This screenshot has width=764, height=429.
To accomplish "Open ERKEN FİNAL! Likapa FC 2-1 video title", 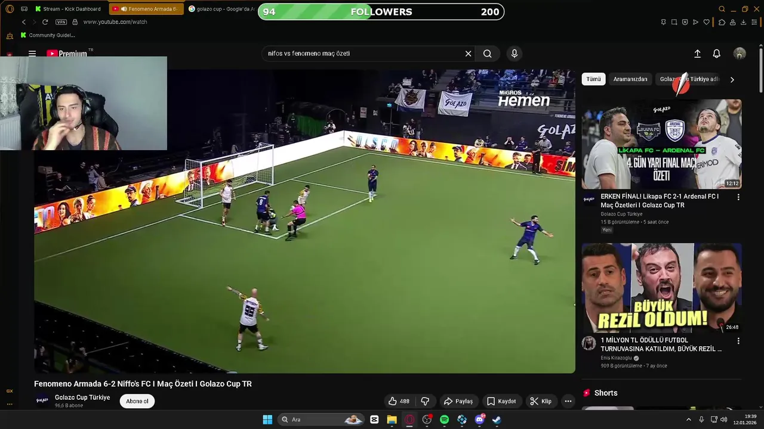I will pos(660,201).
